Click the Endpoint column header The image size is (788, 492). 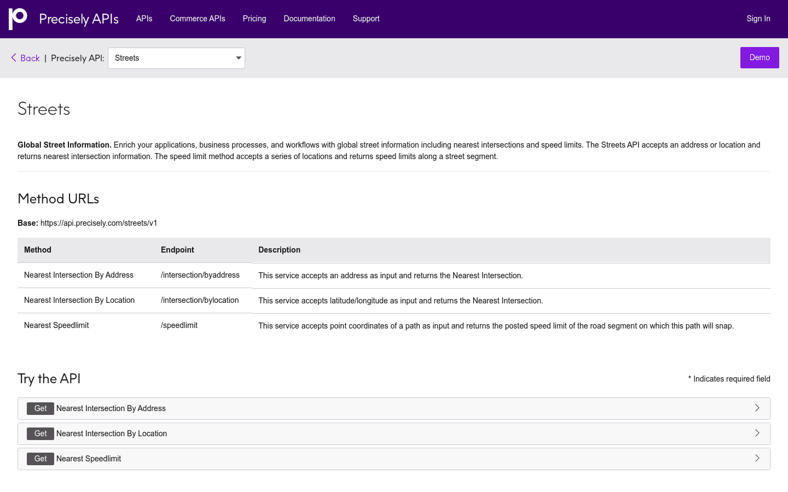(177, 250)
